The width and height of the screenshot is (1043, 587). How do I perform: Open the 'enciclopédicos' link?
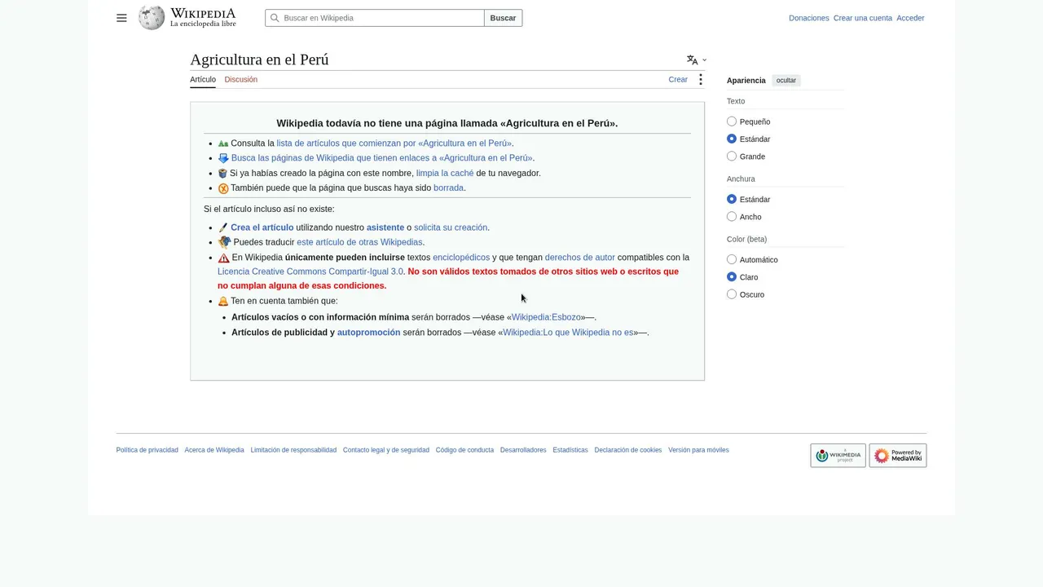tap(461, 258)
